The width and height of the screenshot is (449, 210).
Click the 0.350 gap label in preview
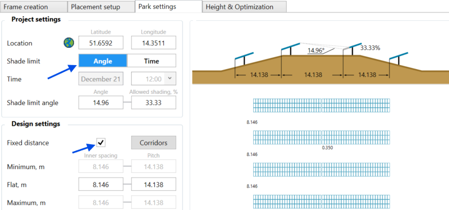click(328, 148)
